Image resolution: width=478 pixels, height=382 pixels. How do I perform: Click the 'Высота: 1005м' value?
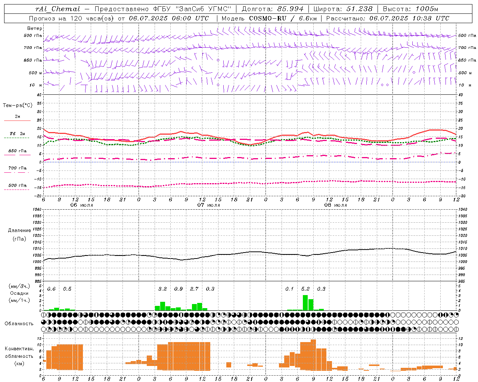410,9
